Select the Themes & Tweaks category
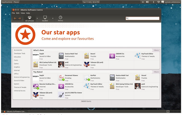182x115 pixels. 20,87
